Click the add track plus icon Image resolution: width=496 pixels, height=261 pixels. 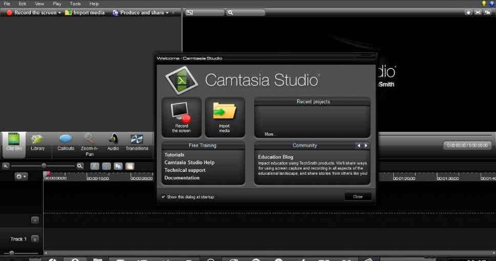coord(35,220)
